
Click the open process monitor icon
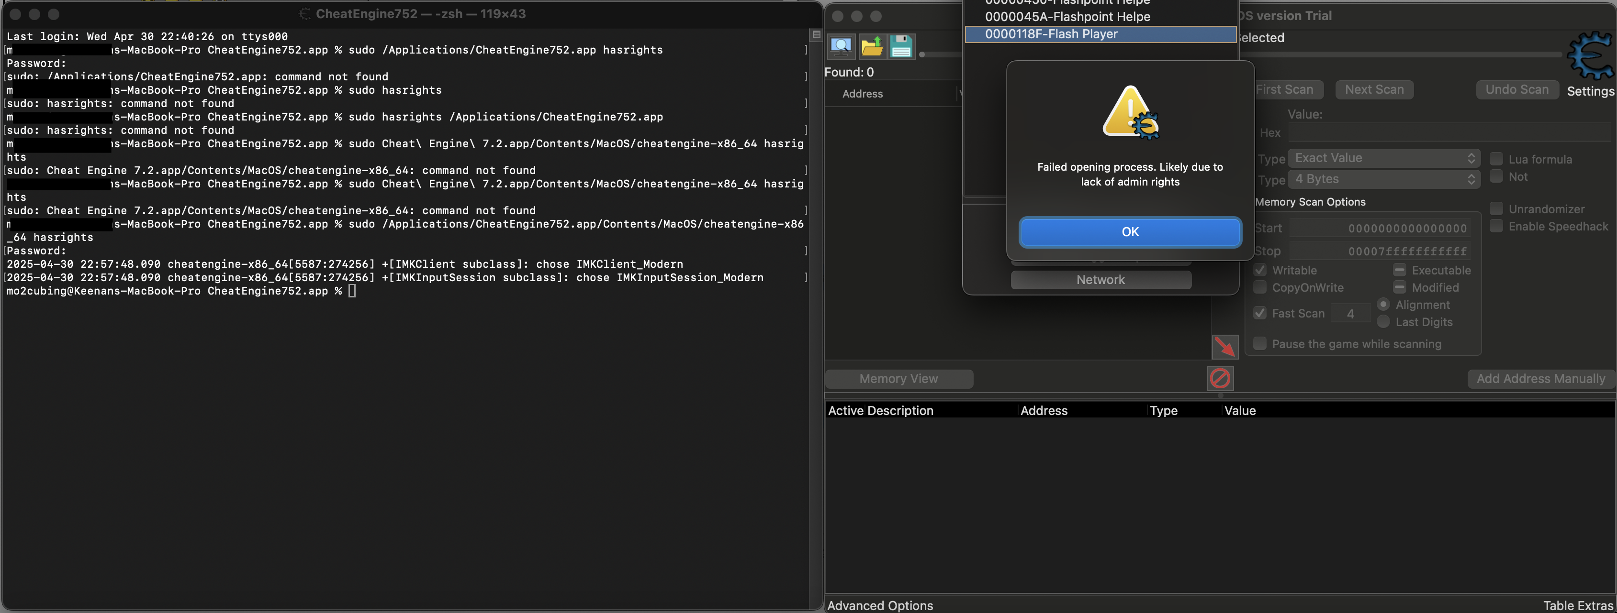click(841, 46)
